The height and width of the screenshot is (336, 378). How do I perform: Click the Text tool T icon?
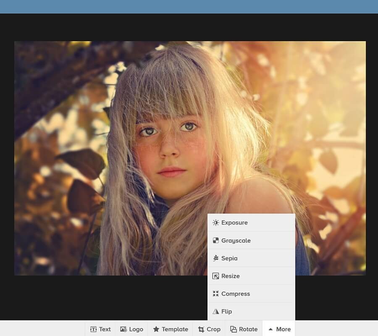[x=93, y=329]
